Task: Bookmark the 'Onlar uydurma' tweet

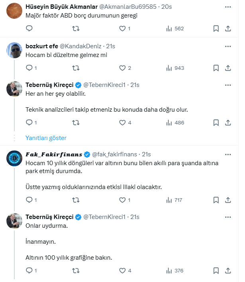Action: [216, 270]
